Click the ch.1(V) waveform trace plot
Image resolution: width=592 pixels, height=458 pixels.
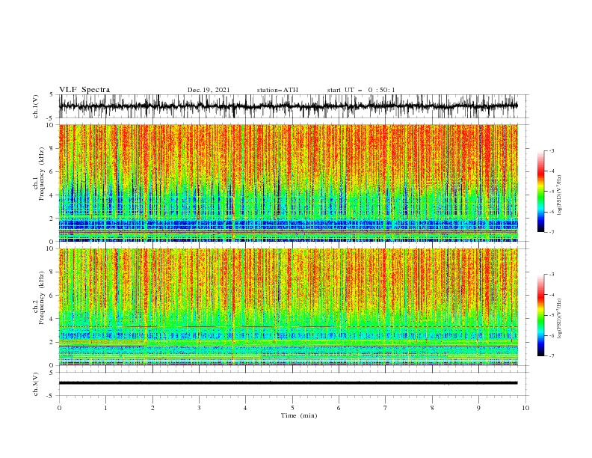[288, 106]
